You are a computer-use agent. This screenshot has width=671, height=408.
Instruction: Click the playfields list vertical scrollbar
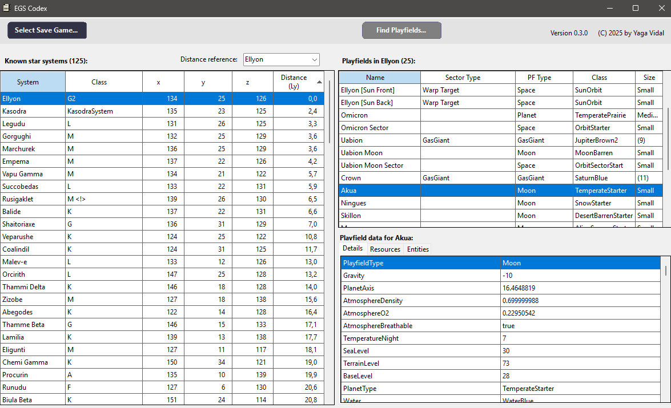667,139
